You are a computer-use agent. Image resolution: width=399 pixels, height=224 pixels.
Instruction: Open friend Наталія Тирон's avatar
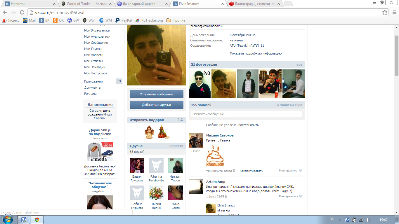pyautogui.click(x=176, y=165)
